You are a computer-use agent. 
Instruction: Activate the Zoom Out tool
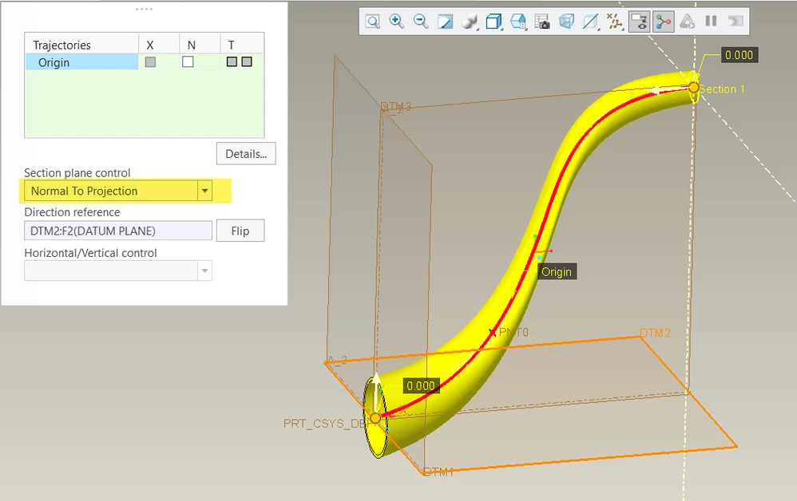tap(420, 22)
